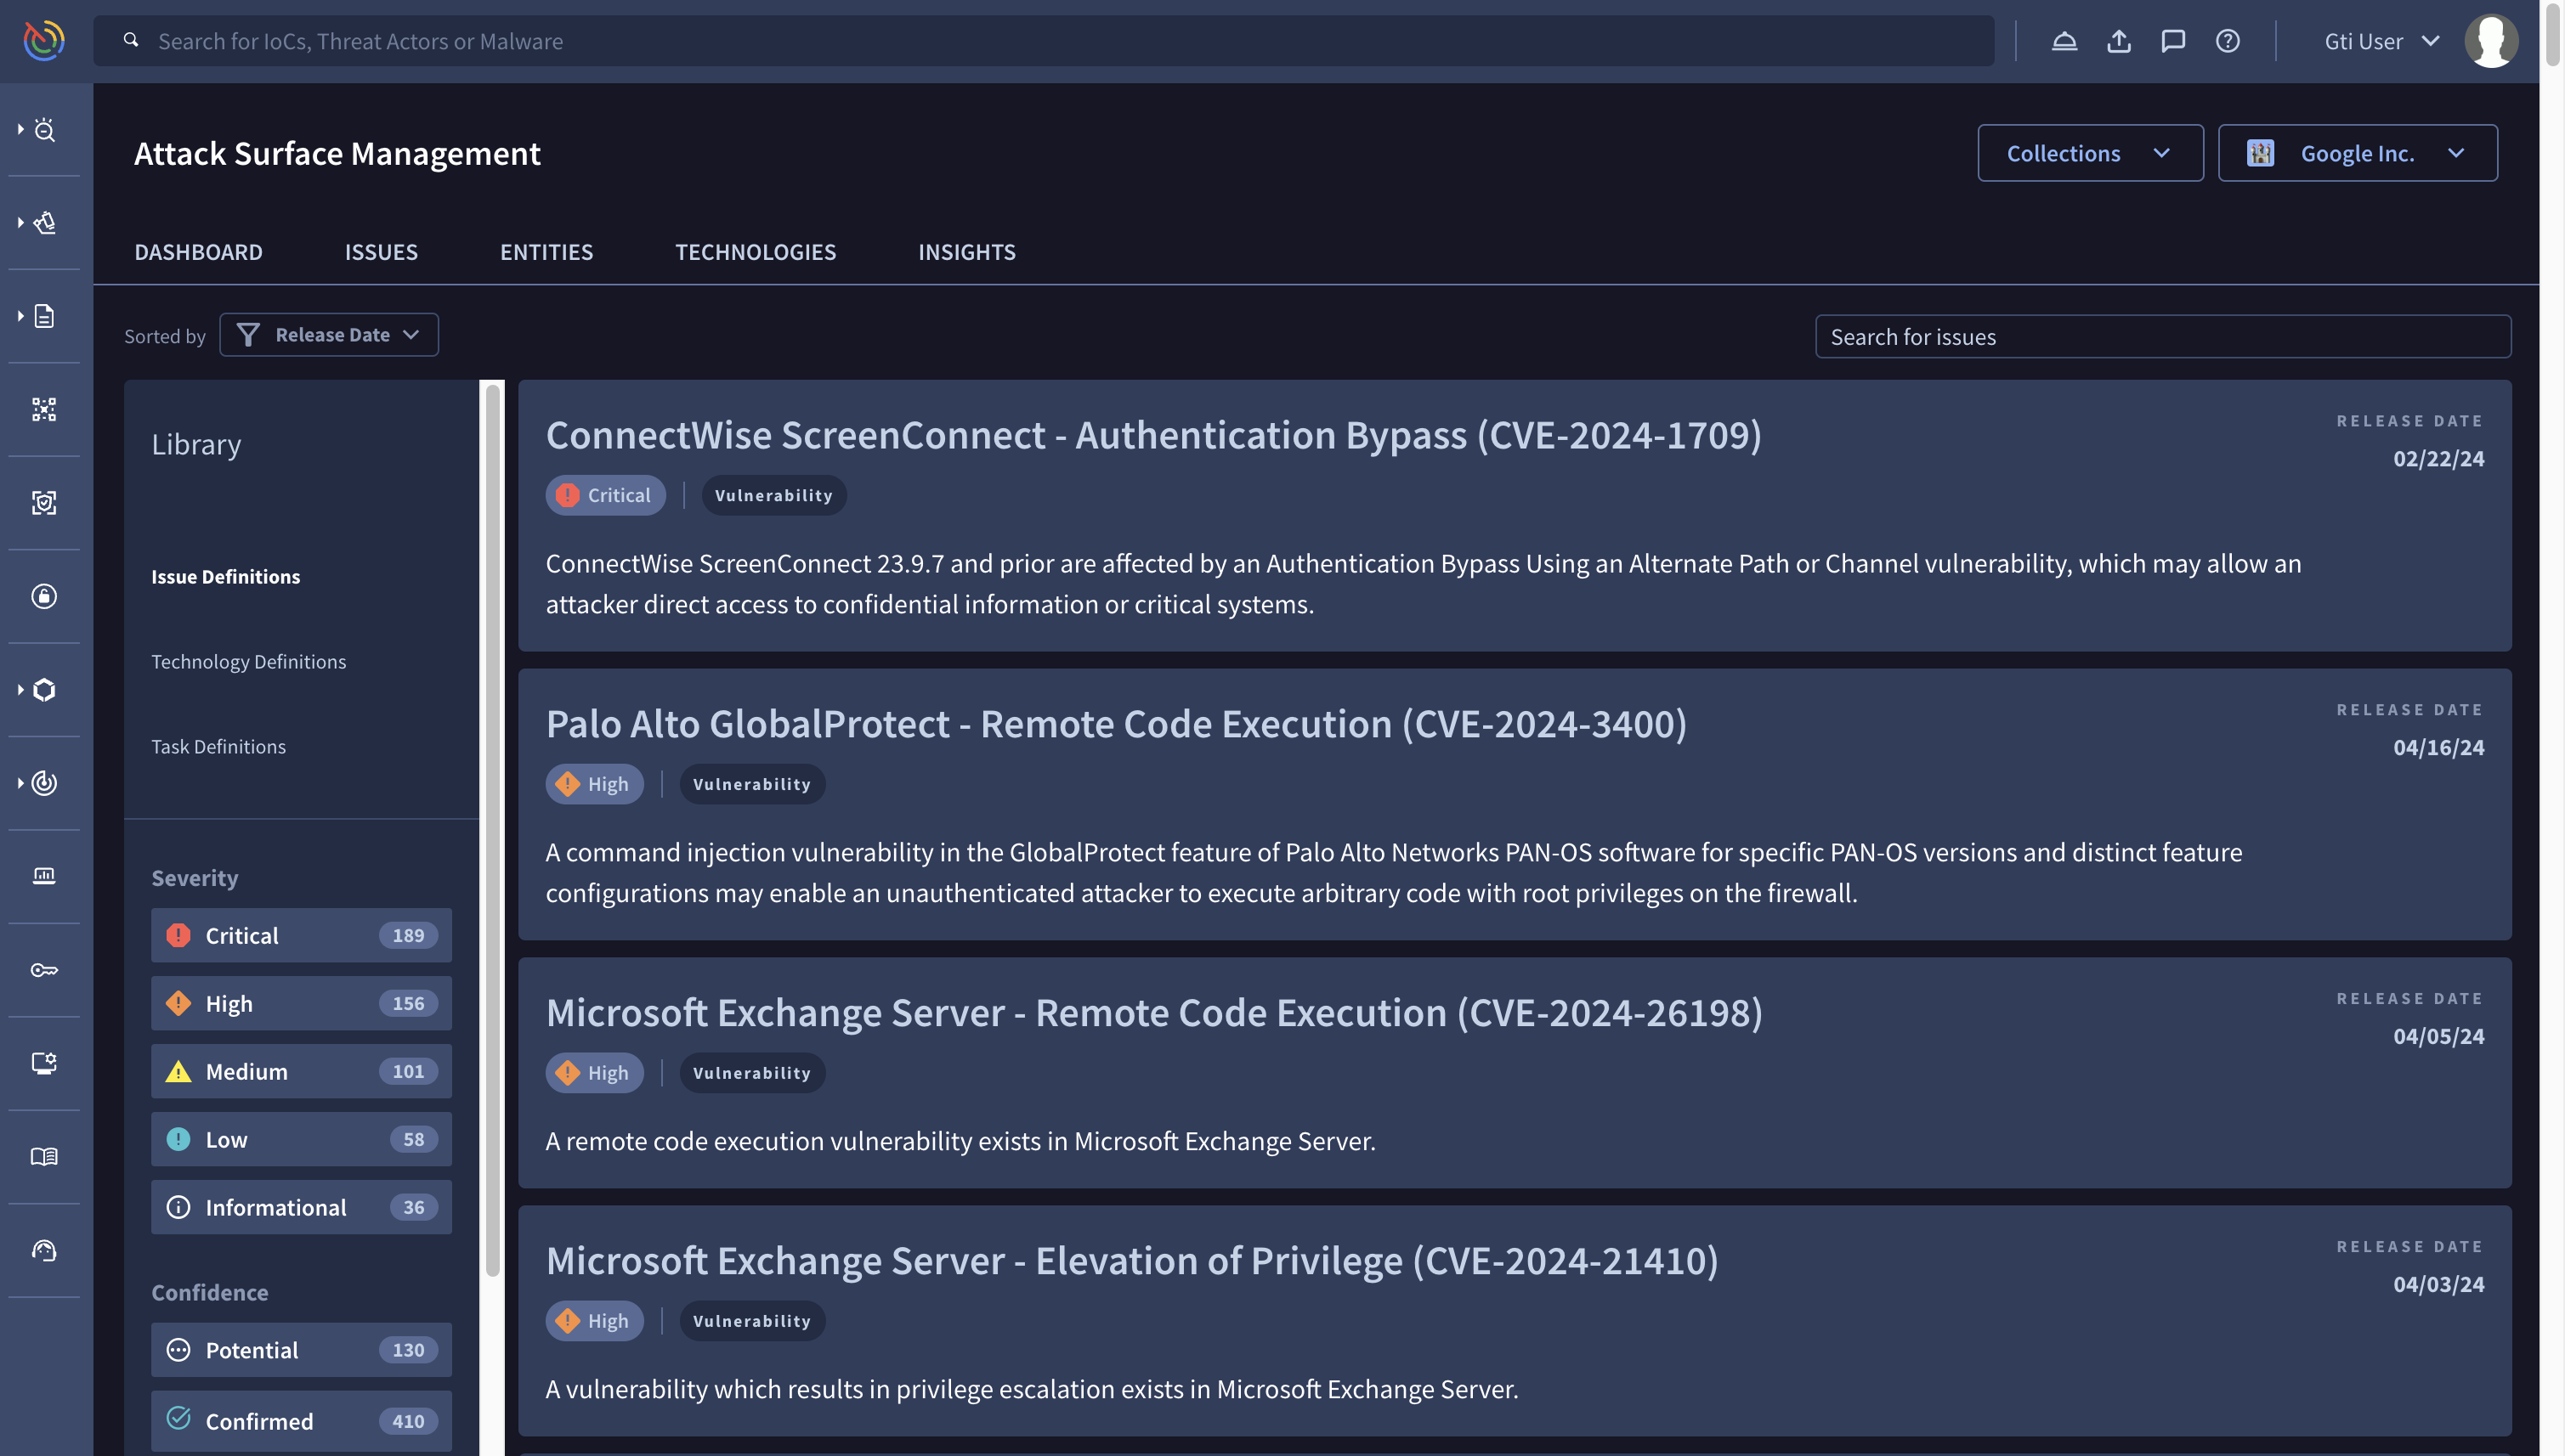The width and height of the screenshot is (2565, 1456).
Task: Open the hexagon cube sidebar icon
Action: click(x=45, y=690)
